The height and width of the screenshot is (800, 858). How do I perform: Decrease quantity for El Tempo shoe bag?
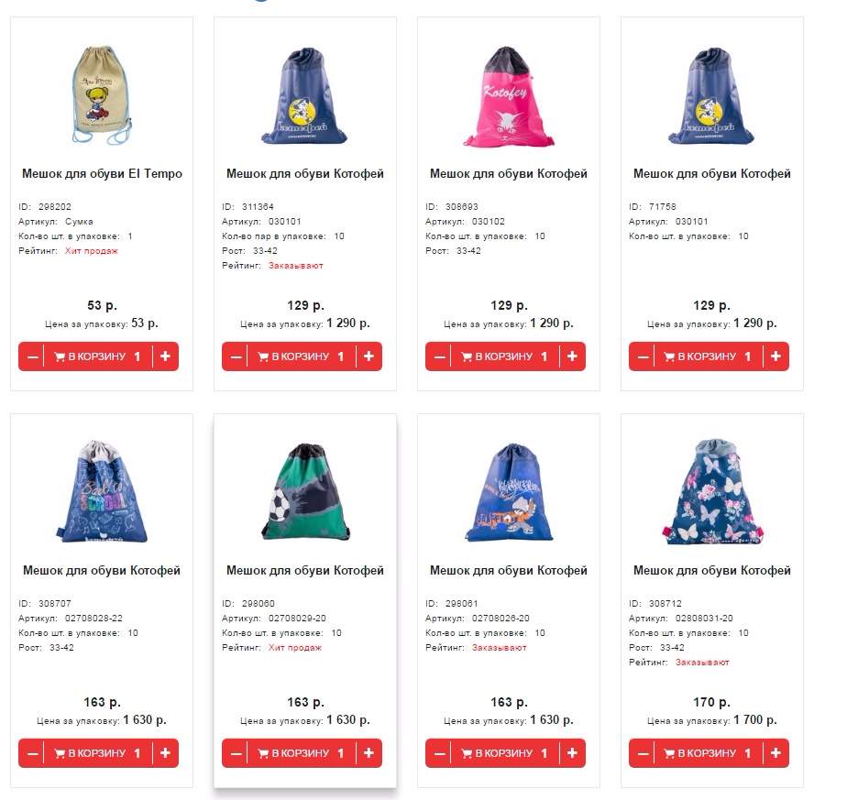[x=32, y=356]
